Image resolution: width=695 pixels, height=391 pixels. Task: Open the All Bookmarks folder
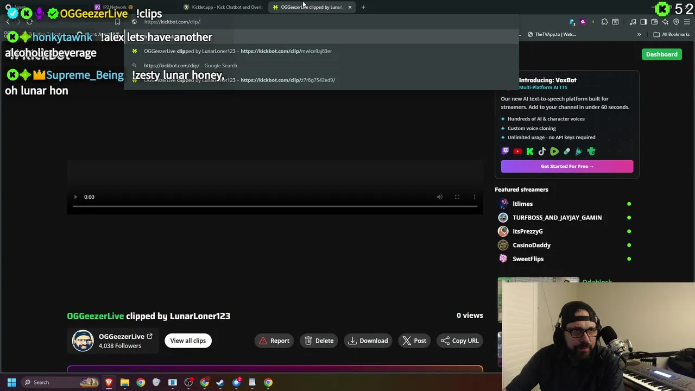(672, 34)
